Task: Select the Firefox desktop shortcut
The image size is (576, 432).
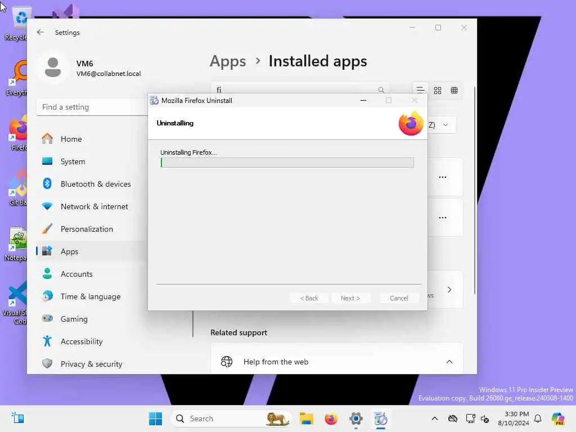Action: tap(17, 133)
